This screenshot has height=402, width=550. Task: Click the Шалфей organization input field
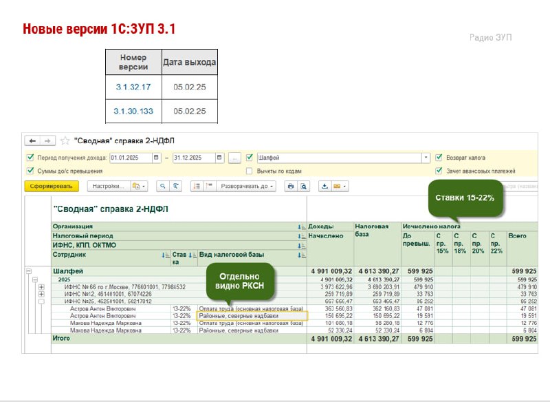point(339,158)
